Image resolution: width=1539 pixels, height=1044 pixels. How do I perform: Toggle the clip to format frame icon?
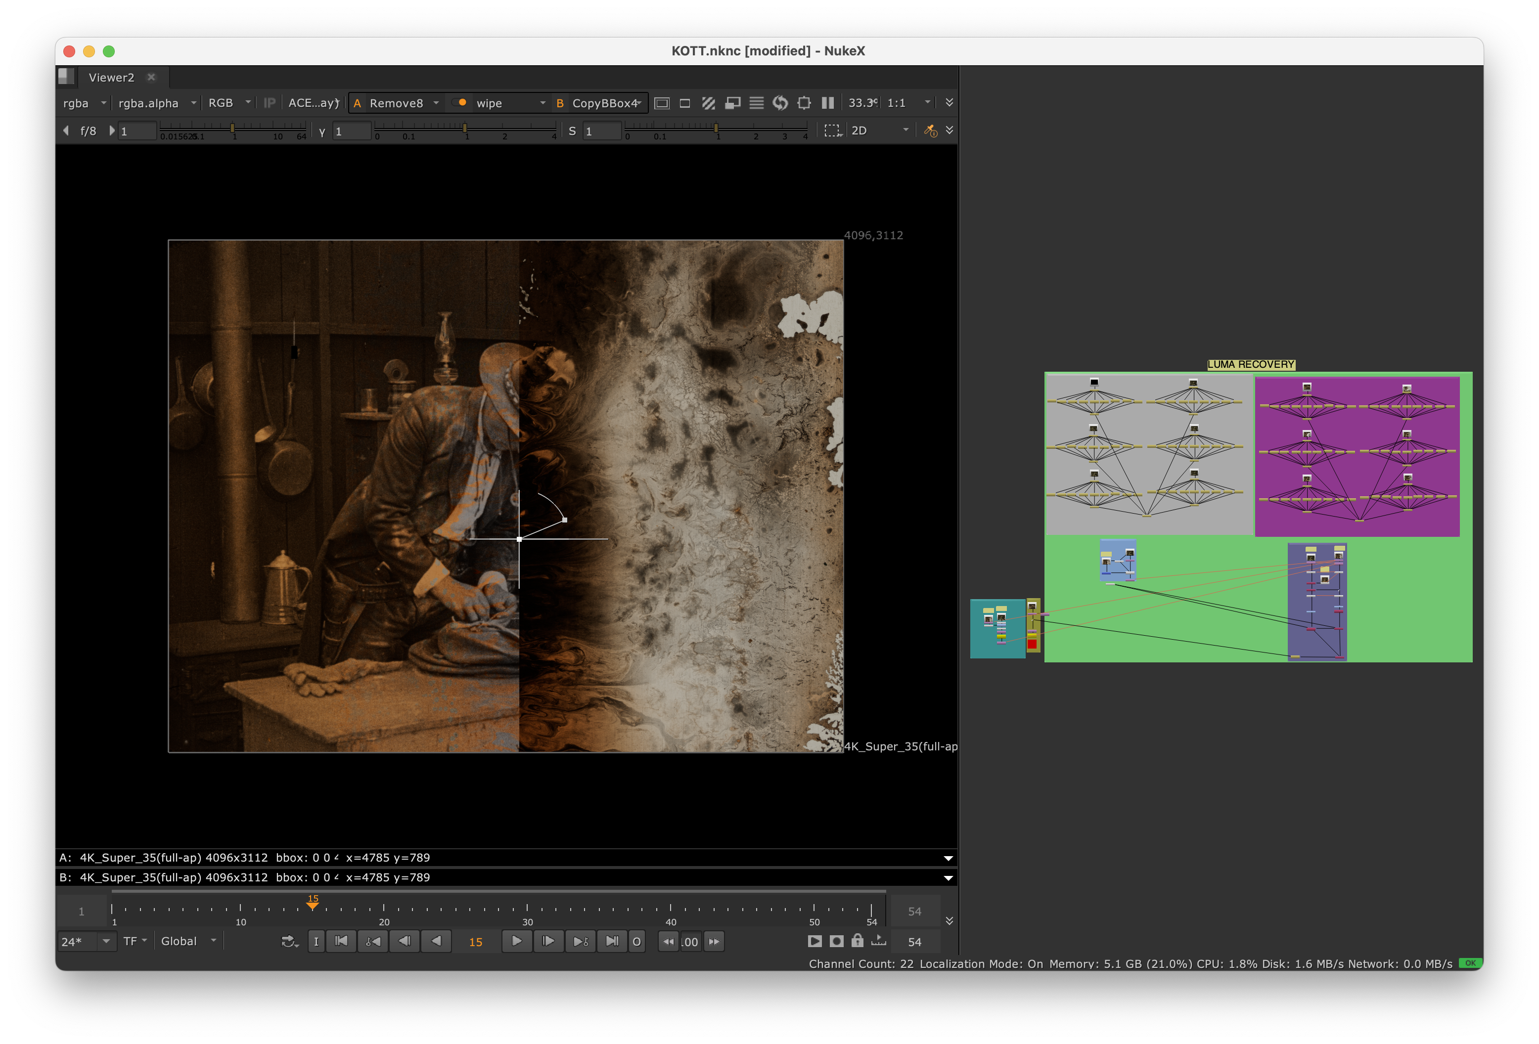(662, 103)
